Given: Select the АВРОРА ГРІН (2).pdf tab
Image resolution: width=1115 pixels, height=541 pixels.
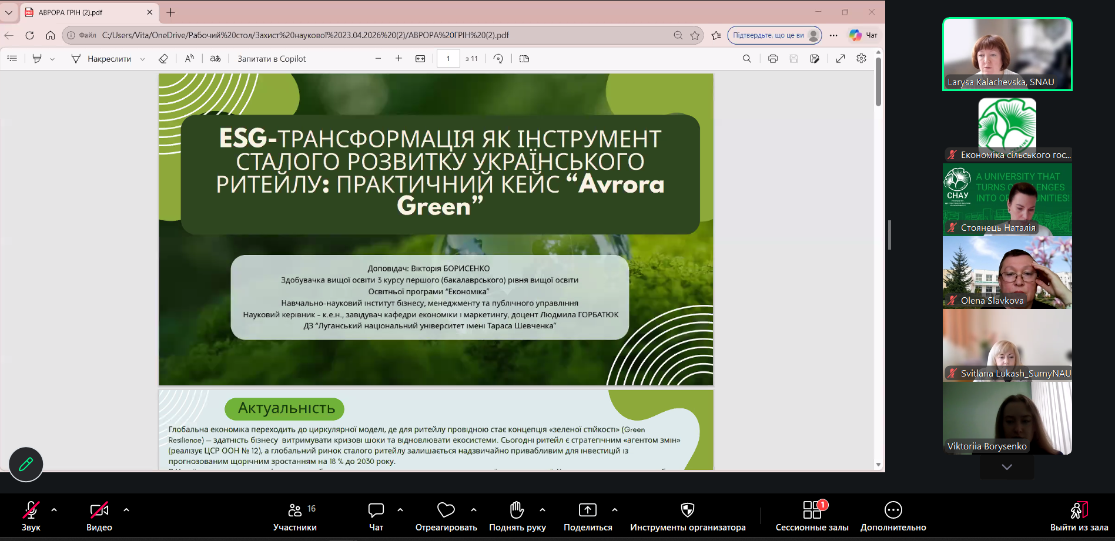Looking at the screenshot, I should click(x=82, y=12).
